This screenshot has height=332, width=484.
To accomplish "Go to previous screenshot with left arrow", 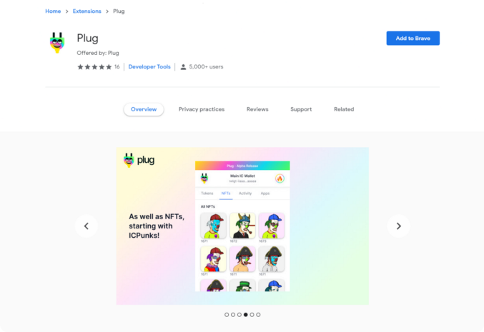I will 87,226.
